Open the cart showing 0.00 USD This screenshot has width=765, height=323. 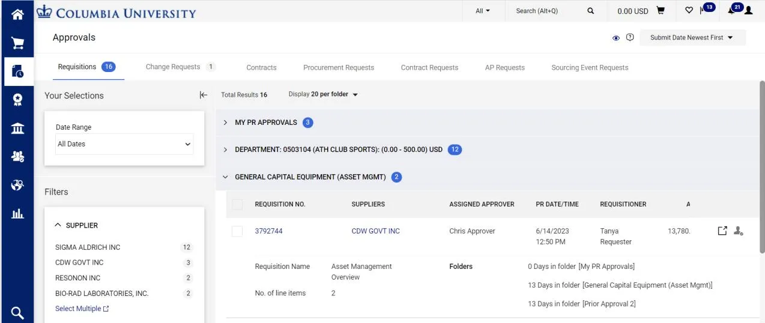[x=641, y=11]
